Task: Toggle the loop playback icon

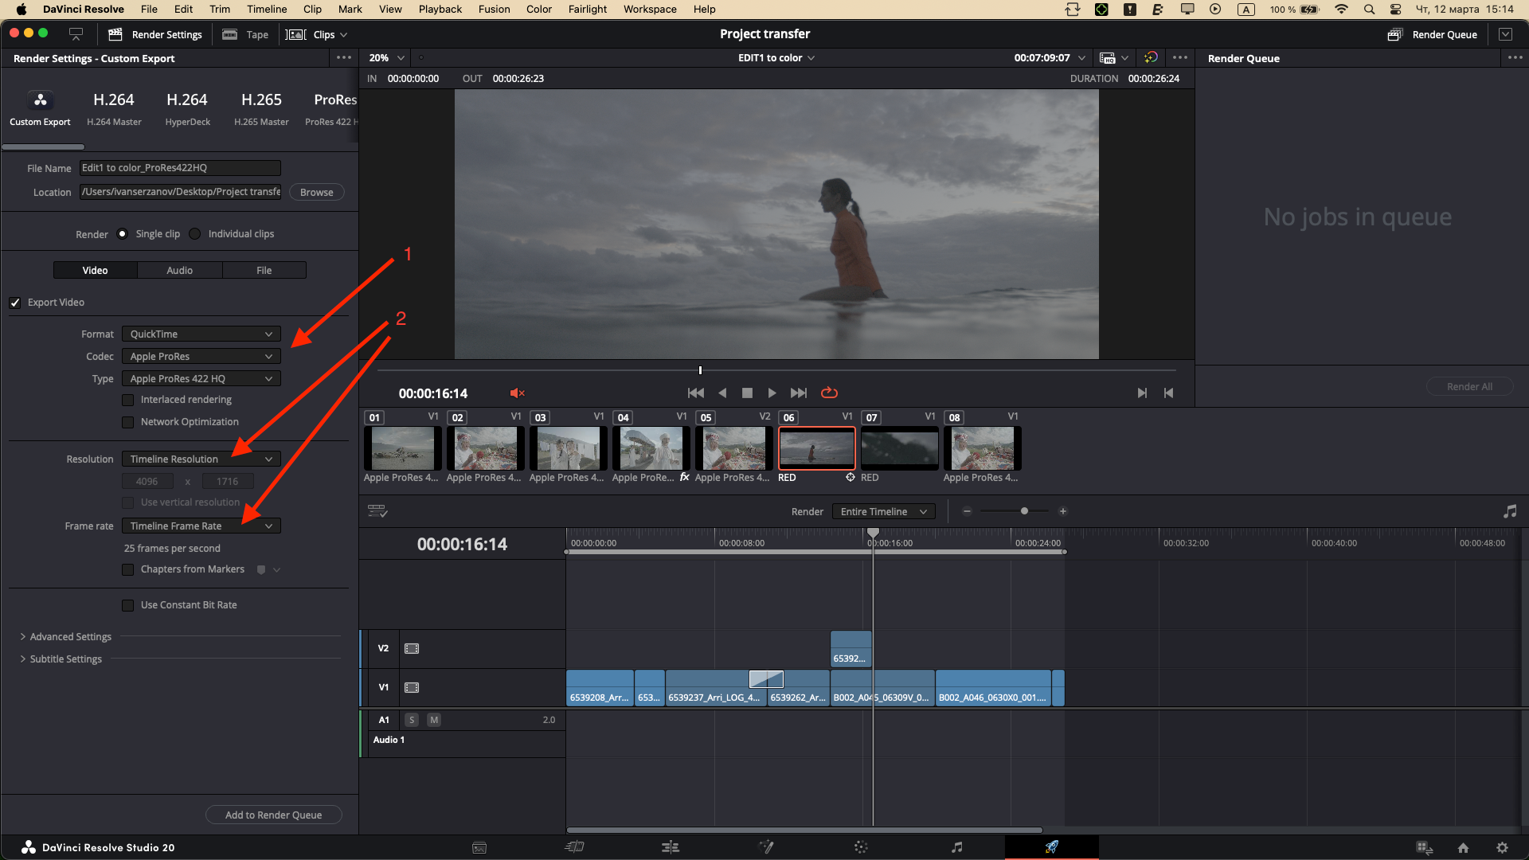Action: pyautogui.click(x=829, y=393)
